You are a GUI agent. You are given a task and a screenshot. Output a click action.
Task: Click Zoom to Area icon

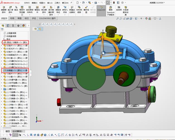tap(121, 18)
